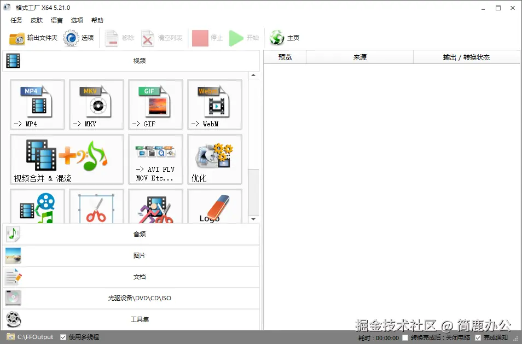Open the 帮助 help menu
This screenshot has height=344, width=522.
click(97, 20)
